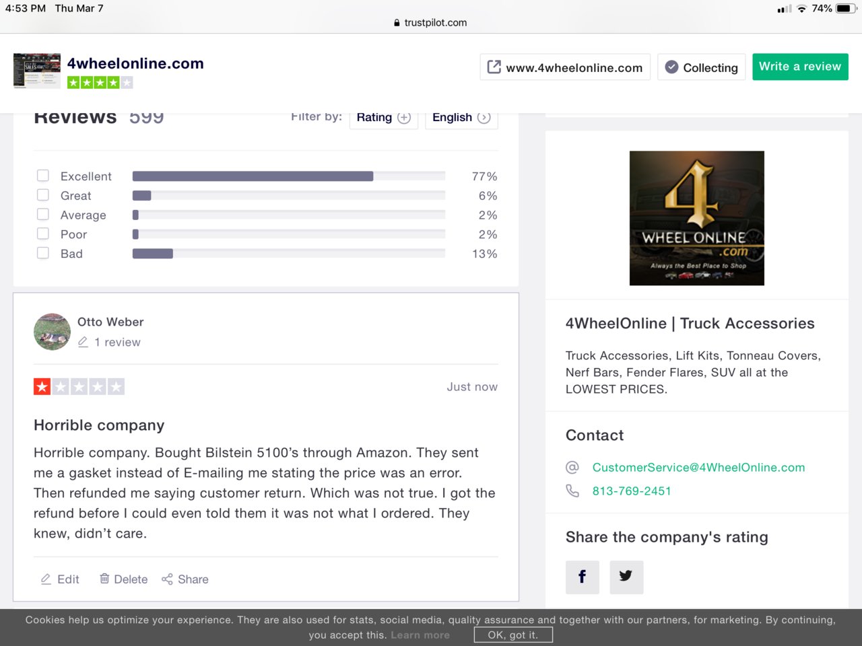
Task: Check the Average rating filter
Action: coord(43,215)
